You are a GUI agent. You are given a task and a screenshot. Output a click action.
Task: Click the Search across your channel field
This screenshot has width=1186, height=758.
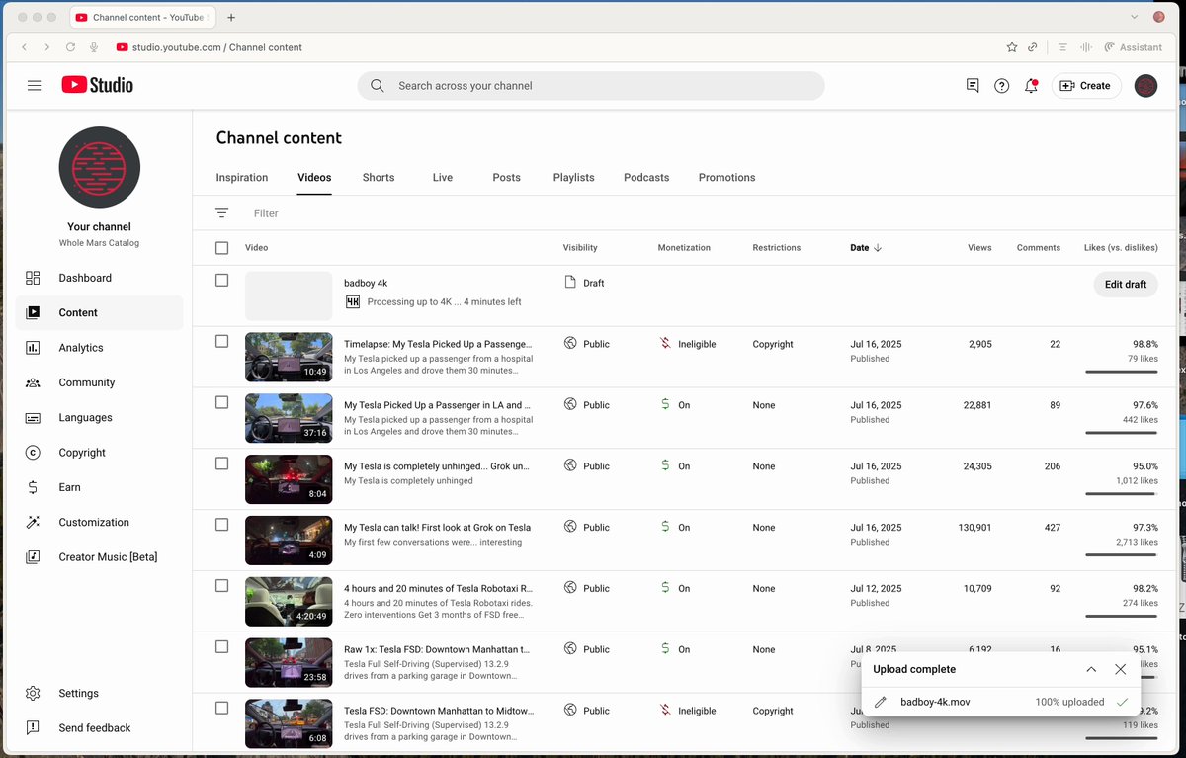point(591,86)
